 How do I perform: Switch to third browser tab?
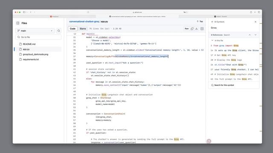coord(220,17)
